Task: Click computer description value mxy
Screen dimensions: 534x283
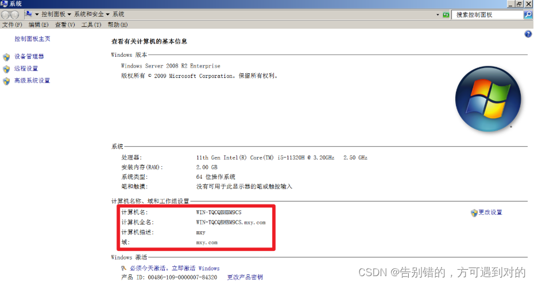Action: click(200, 233)
